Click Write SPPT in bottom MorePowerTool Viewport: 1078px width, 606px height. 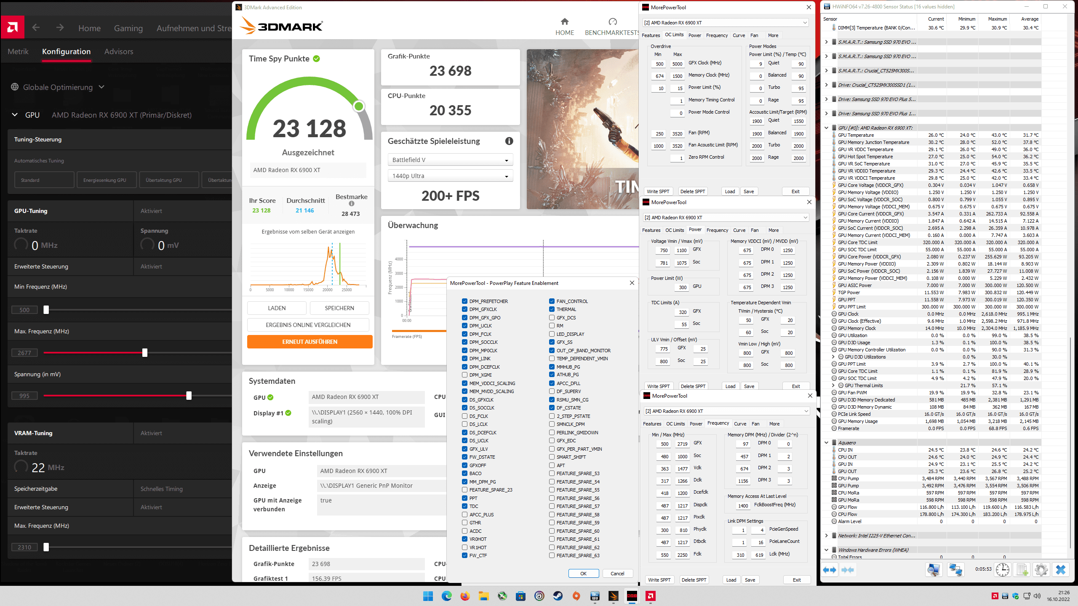click(659, 580)
